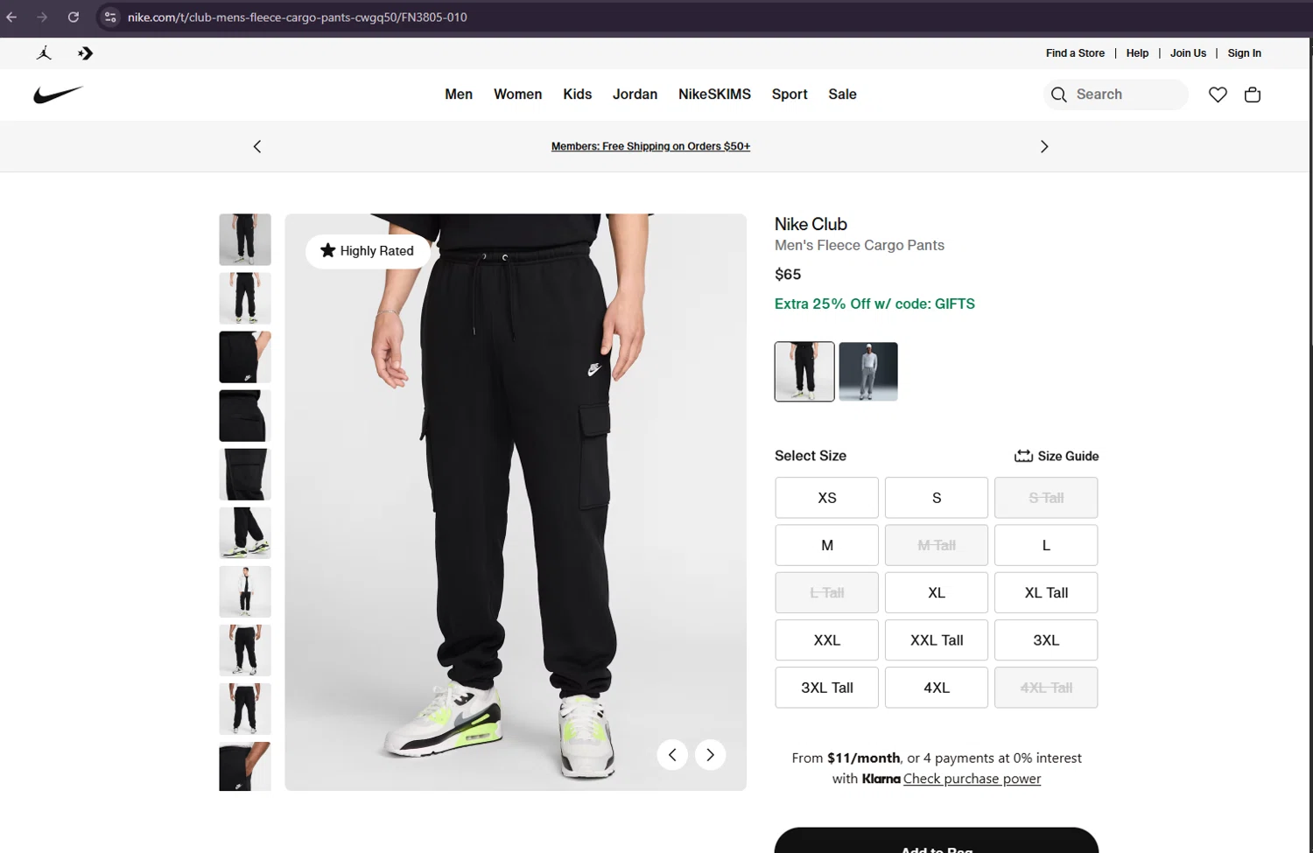View sixth thumbnail showing sneakers and cuffs

pos(245,533)
